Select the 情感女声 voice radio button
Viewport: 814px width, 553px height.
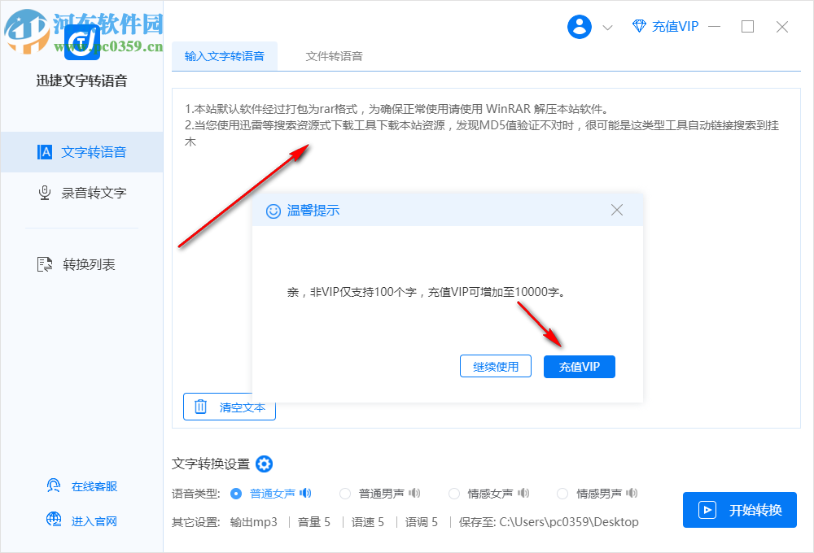point(453,493)
